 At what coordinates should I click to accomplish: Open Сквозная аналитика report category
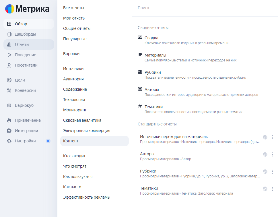(82, 120)
